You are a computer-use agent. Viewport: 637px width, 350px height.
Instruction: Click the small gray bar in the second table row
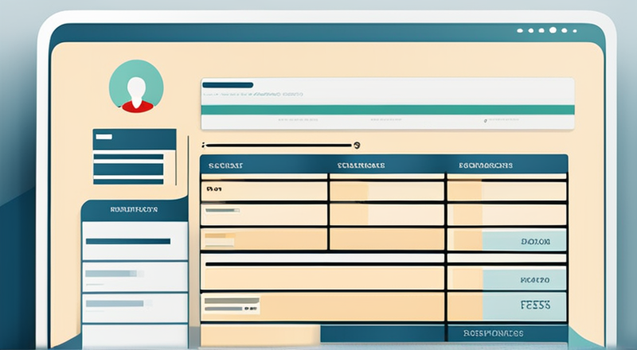pyautogui.click(x=222, y=210)
